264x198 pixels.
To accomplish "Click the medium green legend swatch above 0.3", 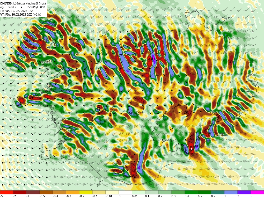I will coord(178,192).
